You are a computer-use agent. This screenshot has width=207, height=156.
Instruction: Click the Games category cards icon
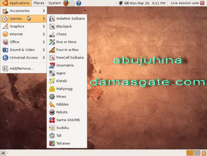[x=6, y=19]
